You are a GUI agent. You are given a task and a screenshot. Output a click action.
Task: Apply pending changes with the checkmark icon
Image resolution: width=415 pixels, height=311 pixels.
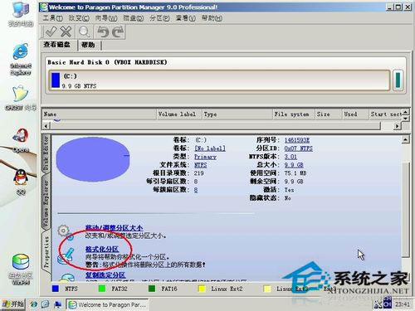pyautogui.click(x=51, y=32)
